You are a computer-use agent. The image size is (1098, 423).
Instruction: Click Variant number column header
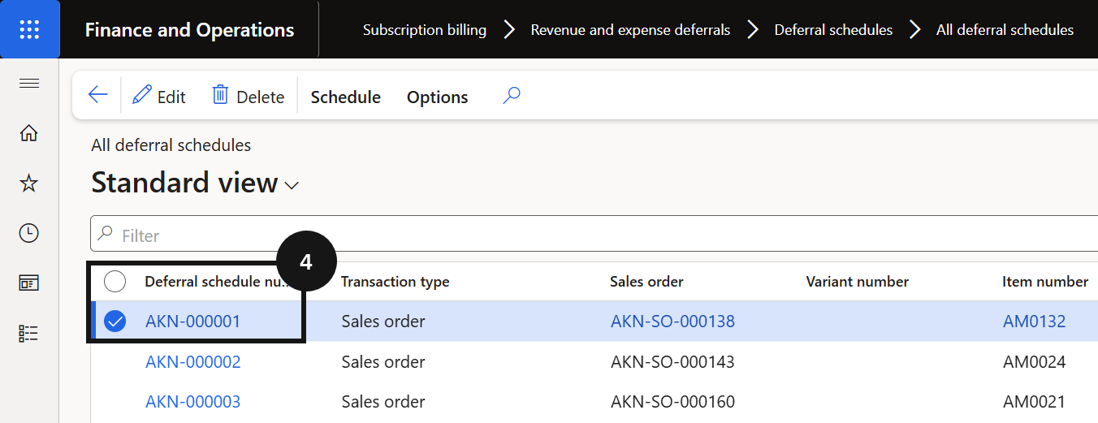[x=857, y=282]
